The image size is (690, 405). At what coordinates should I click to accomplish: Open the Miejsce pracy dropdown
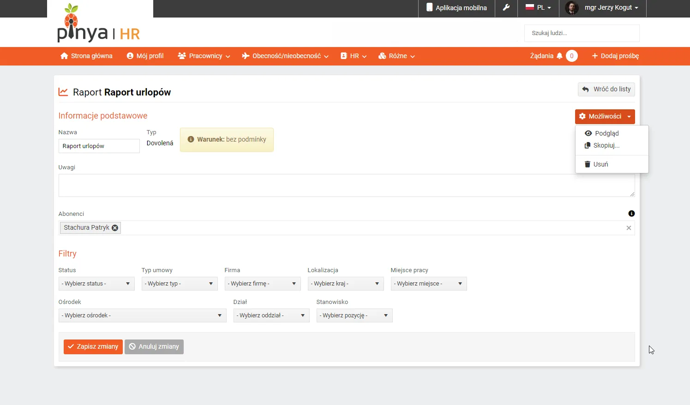429,284
